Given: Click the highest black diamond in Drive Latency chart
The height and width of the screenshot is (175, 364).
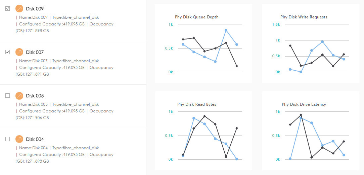Looking at the screenshot, I should click(x=301, y=115).
